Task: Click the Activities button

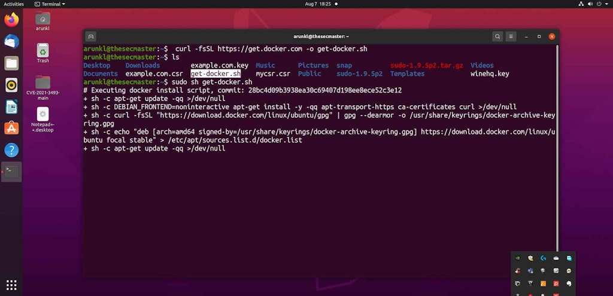Action: (x=14, y=4)
